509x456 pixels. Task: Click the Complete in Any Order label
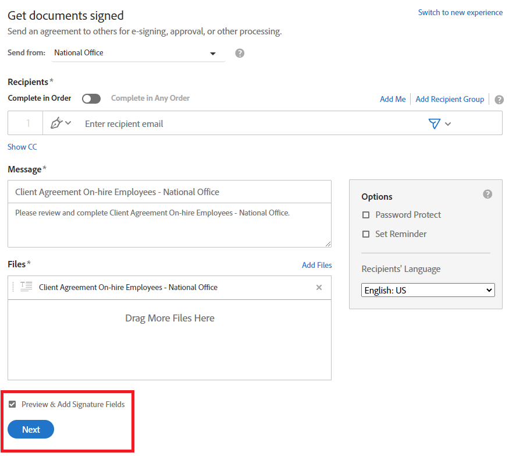[150, 98]
